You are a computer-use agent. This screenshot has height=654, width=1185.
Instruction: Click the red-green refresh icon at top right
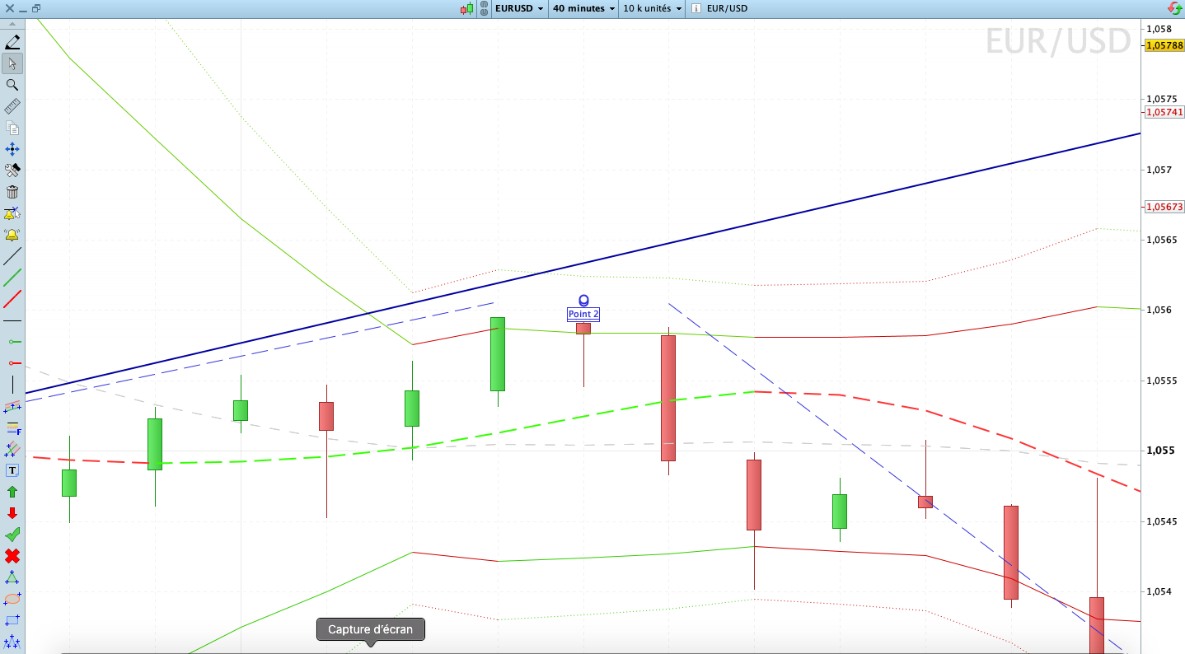coord(1175,8)
